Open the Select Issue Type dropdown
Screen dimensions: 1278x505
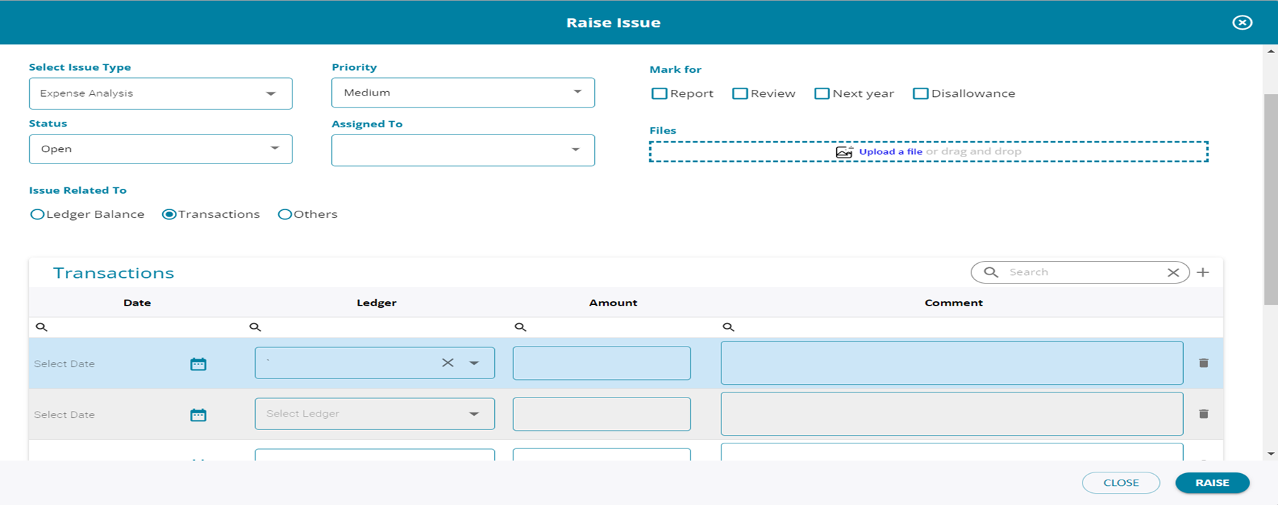coord(161,93)
